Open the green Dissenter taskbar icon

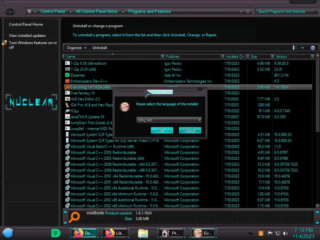coord(56,233)
